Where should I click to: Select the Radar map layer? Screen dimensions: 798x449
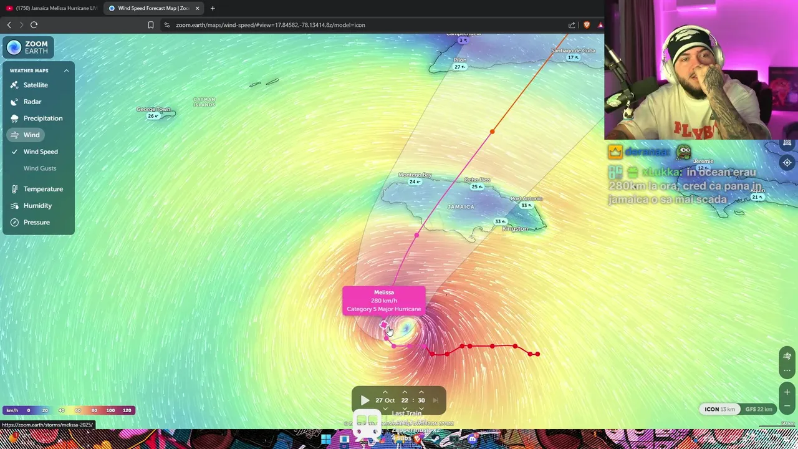pos(32,102)
